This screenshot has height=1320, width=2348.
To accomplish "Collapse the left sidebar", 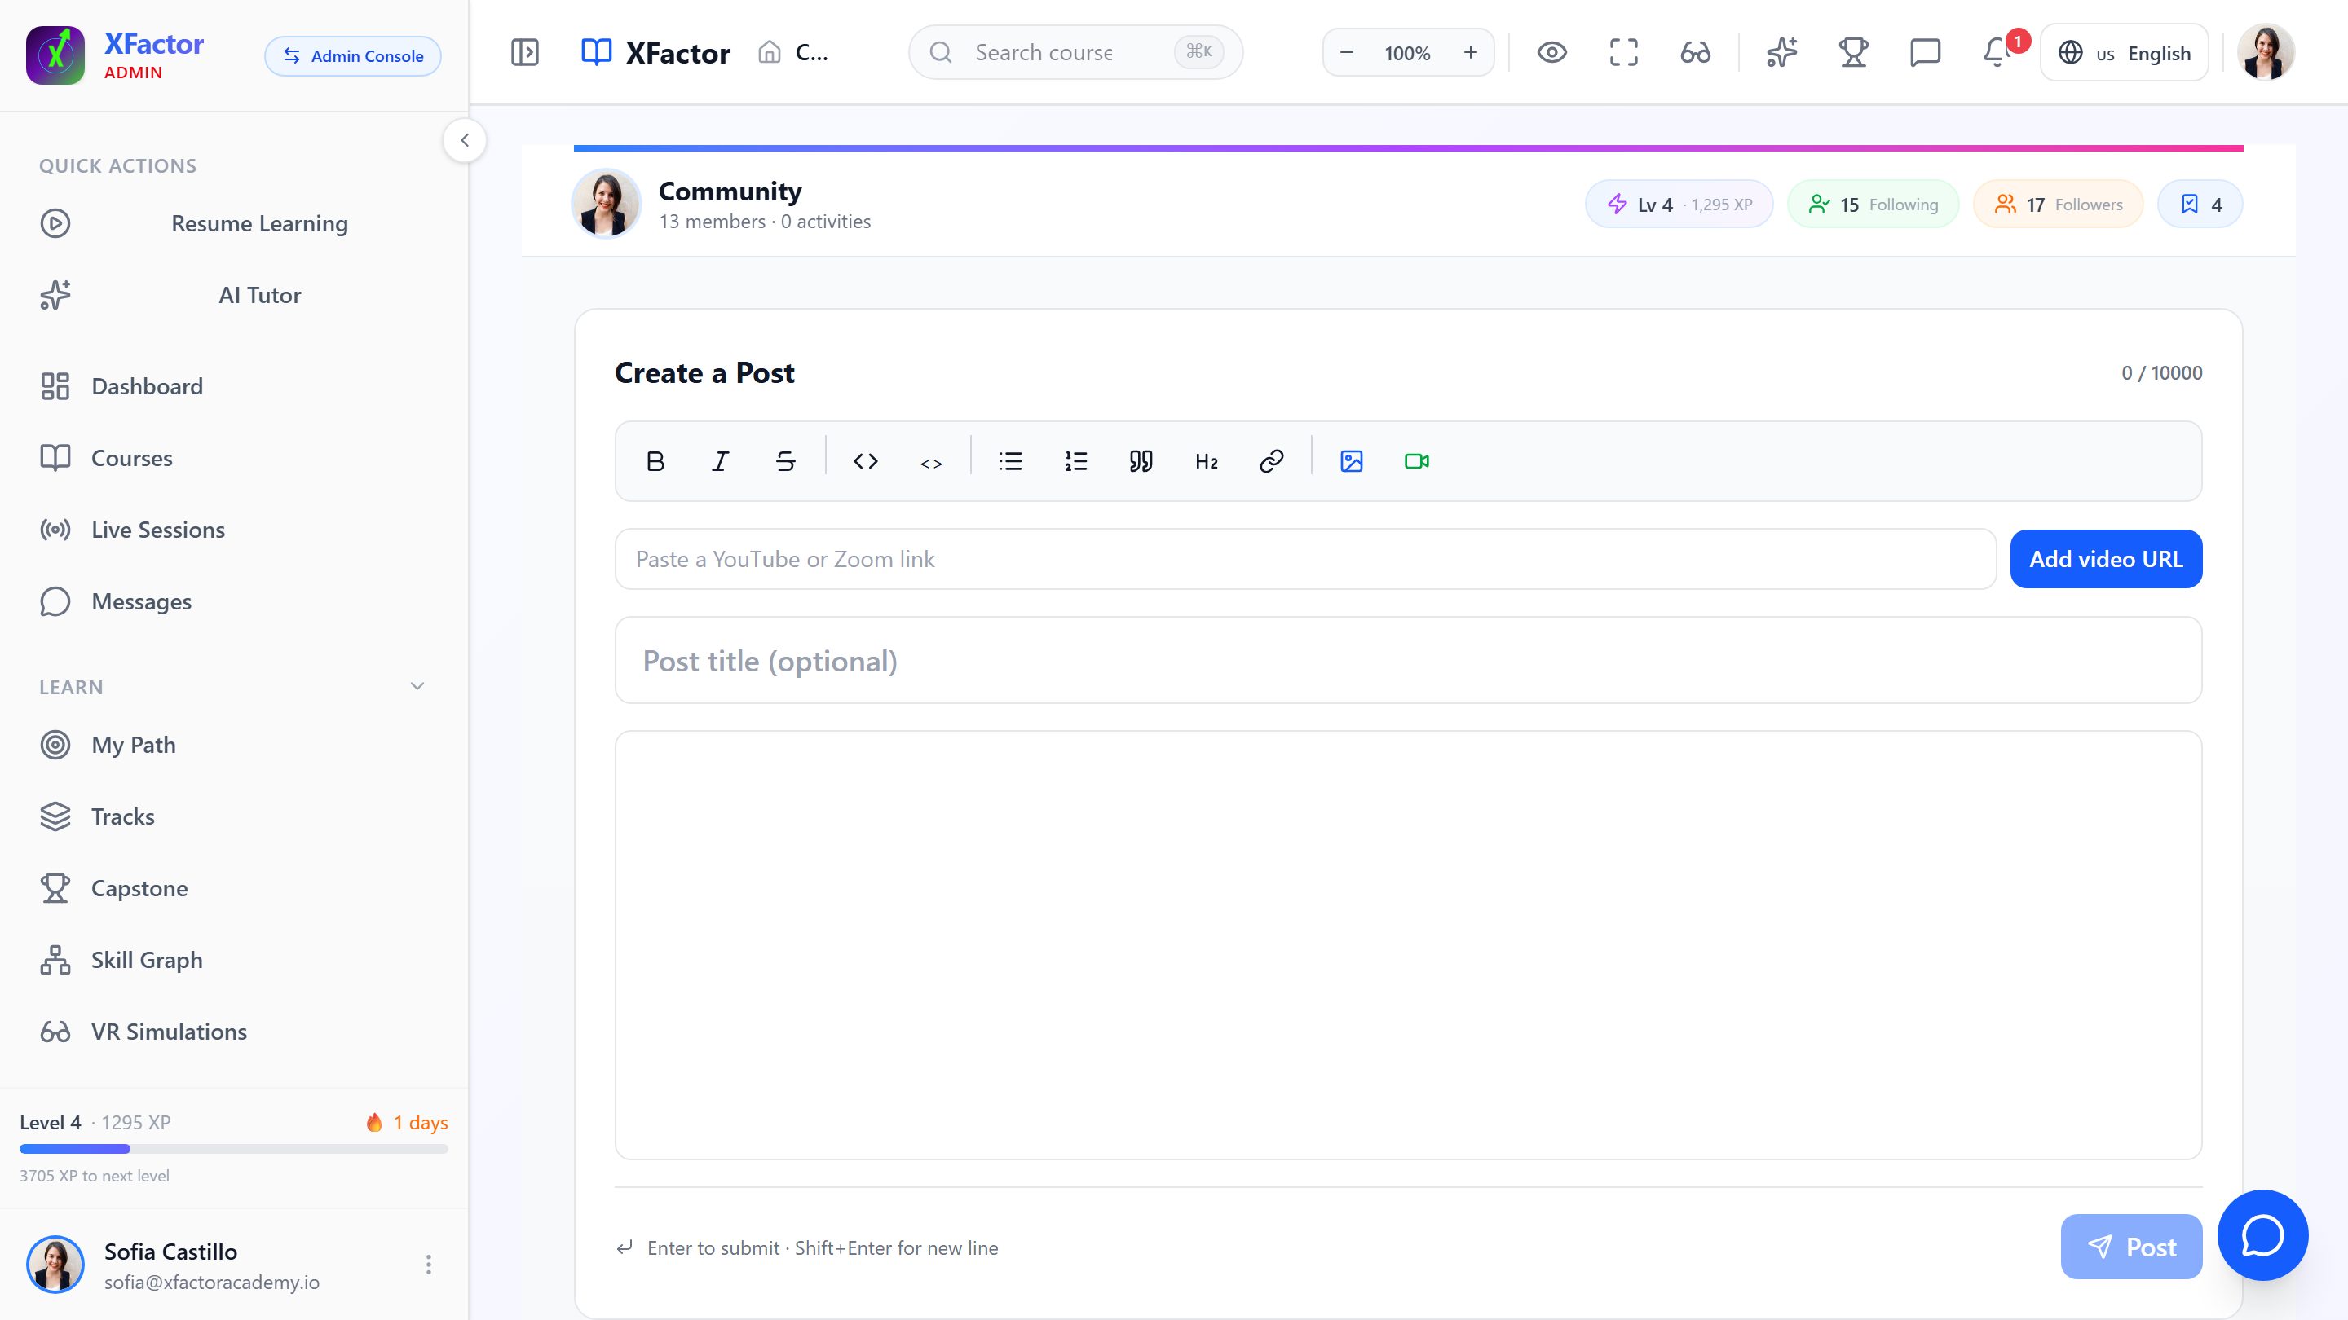I will click(465, 140).
